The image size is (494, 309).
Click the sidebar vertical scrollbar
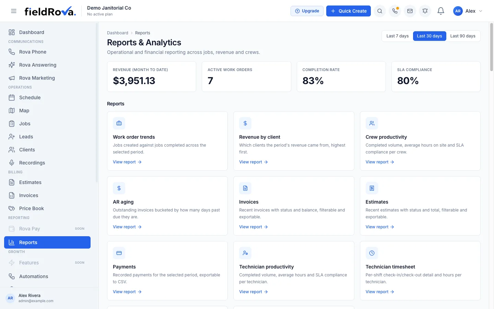(97, 103)
